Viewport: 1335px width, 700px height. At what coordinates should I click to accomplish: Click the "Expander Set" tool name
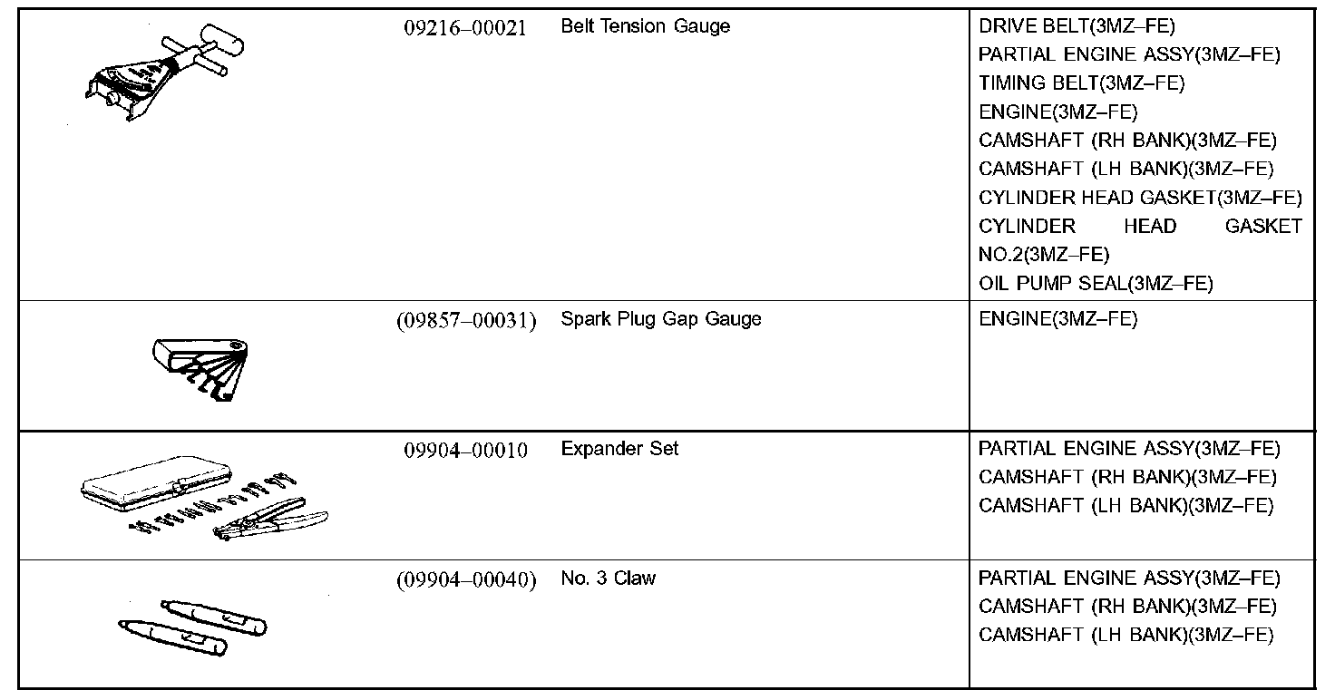click(x=619, y=449)
